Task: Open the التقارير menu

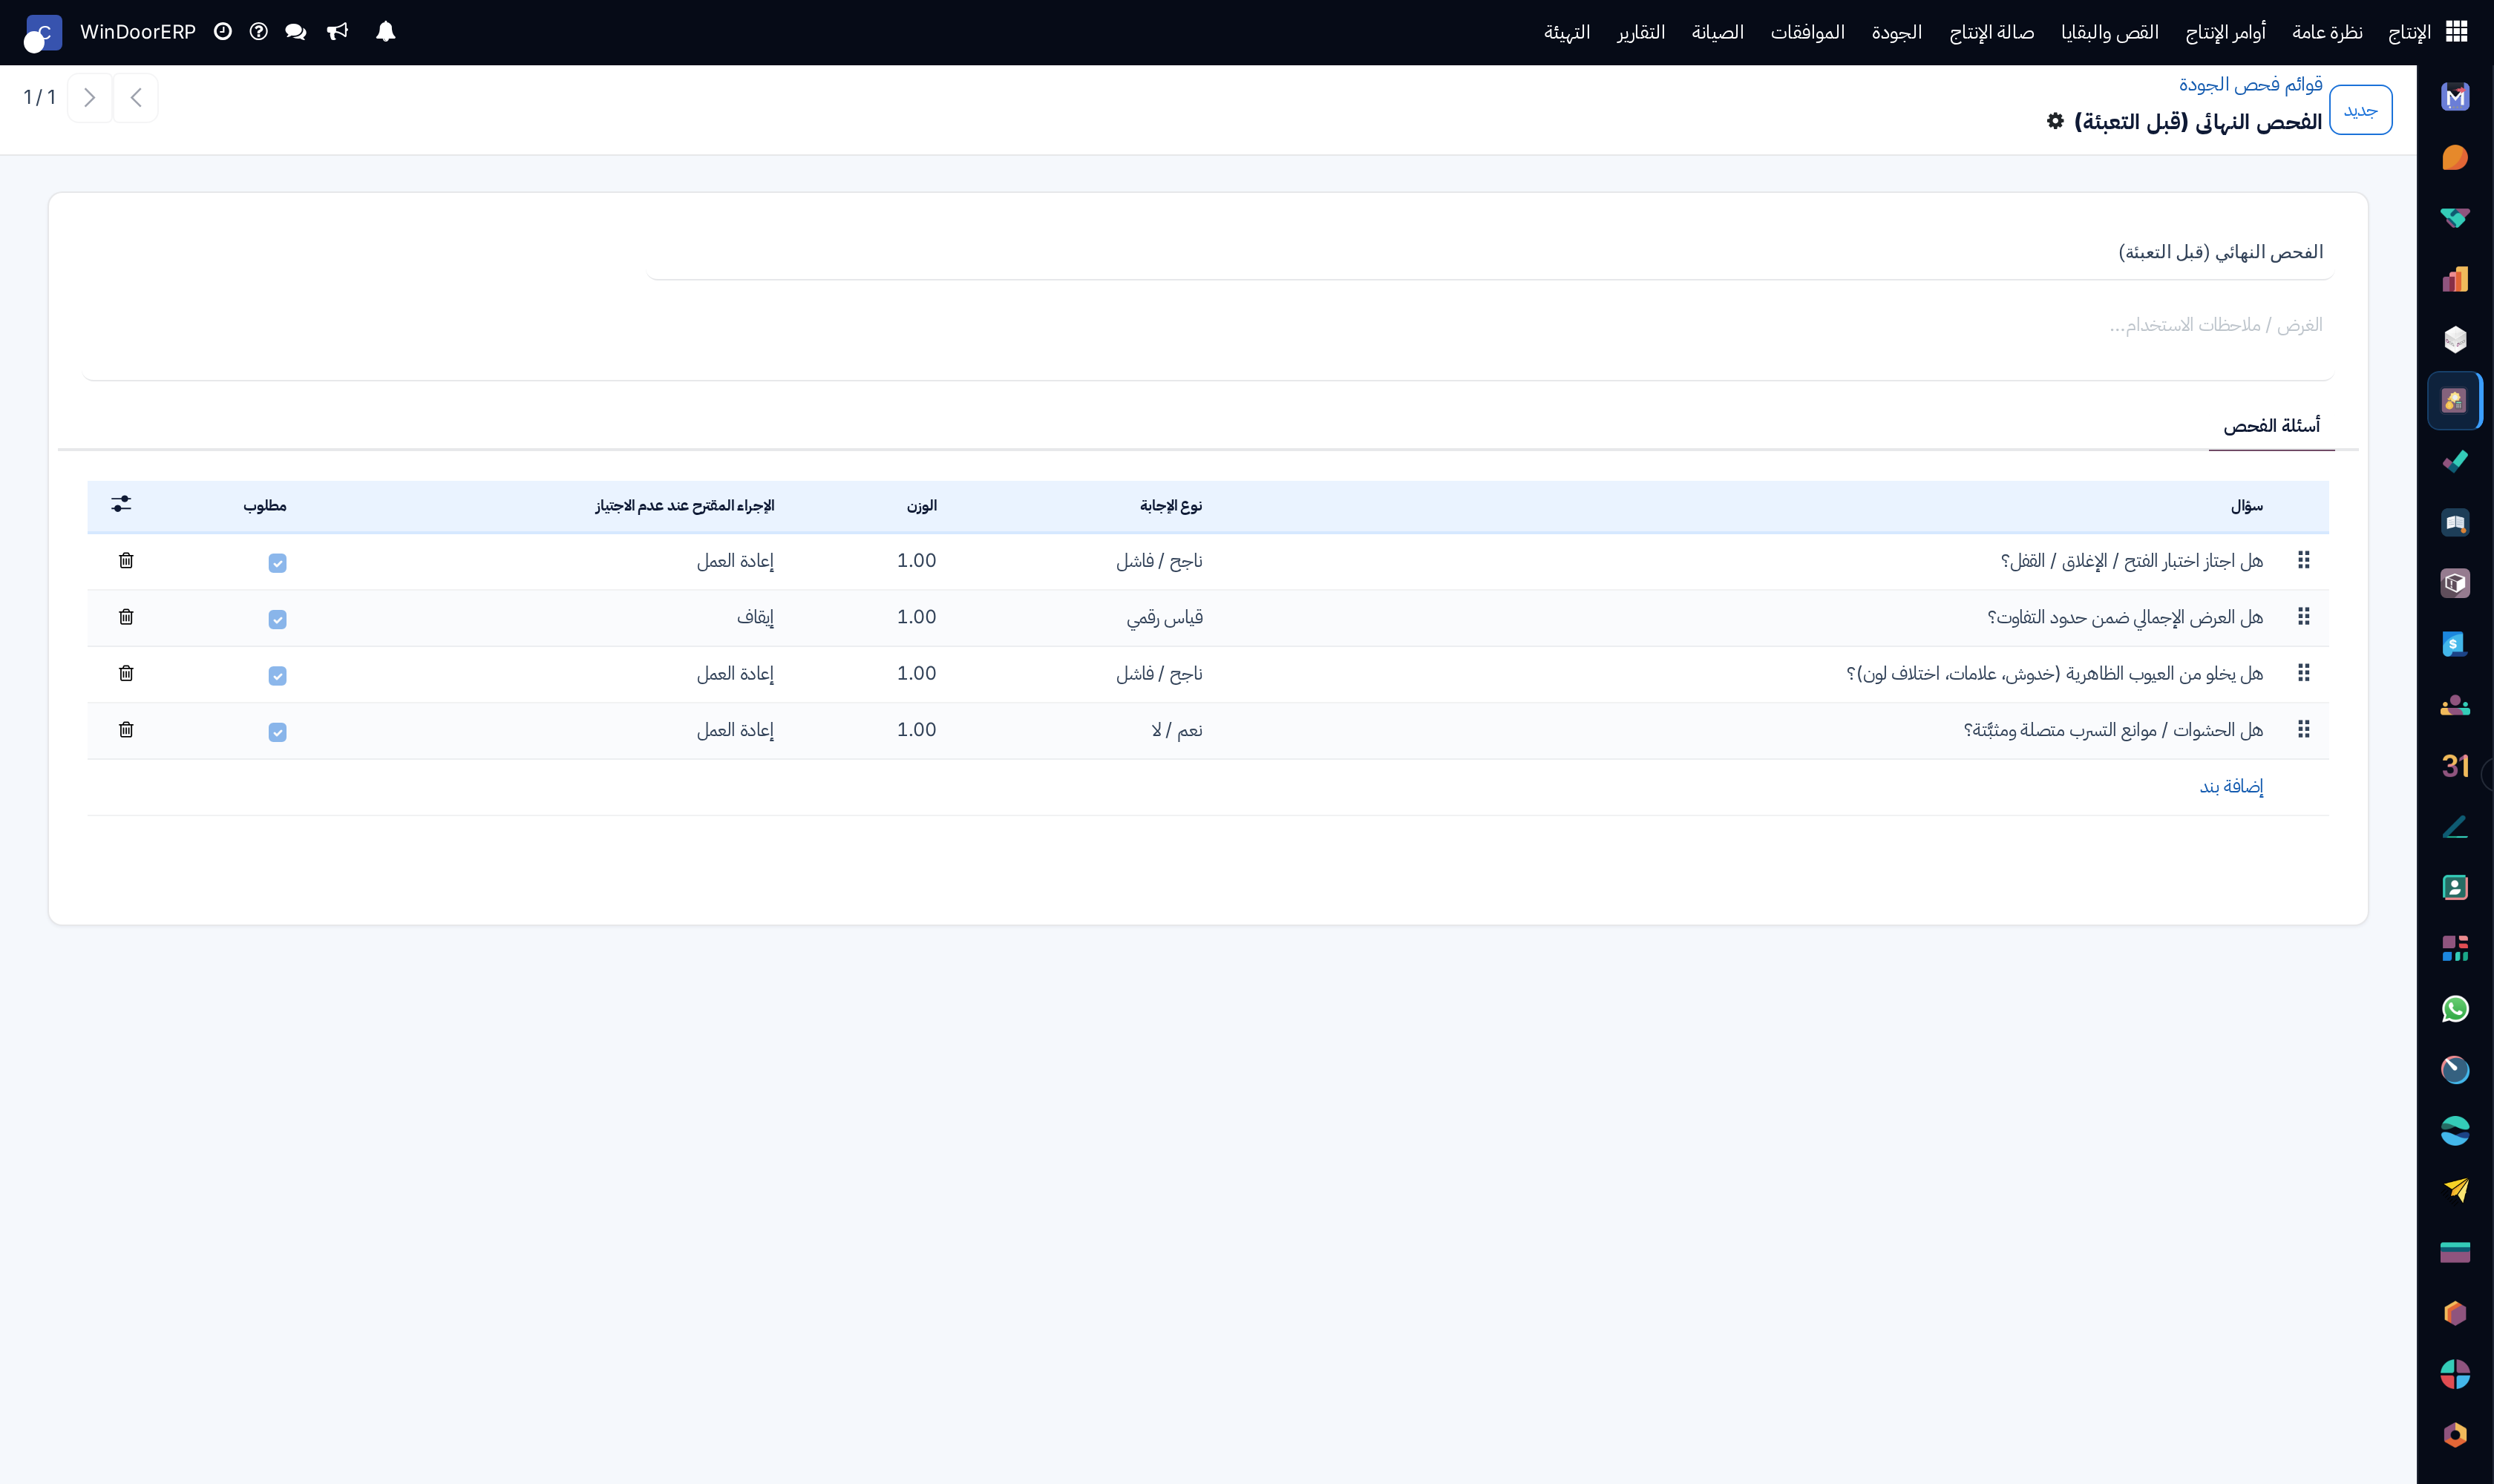Action: (1640, 32)
